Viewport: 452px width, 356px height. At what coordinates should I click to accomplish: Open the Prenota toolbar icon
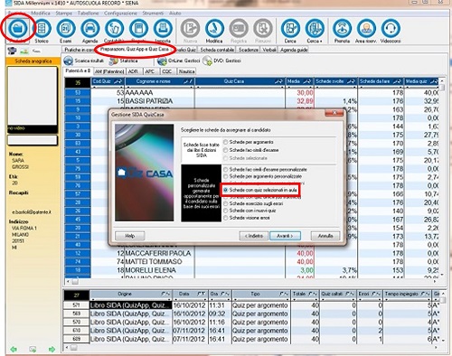342,28
